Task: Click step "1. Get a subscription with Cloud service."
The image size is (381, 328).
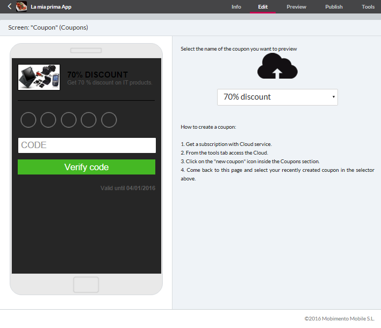Action: [226, 144]
